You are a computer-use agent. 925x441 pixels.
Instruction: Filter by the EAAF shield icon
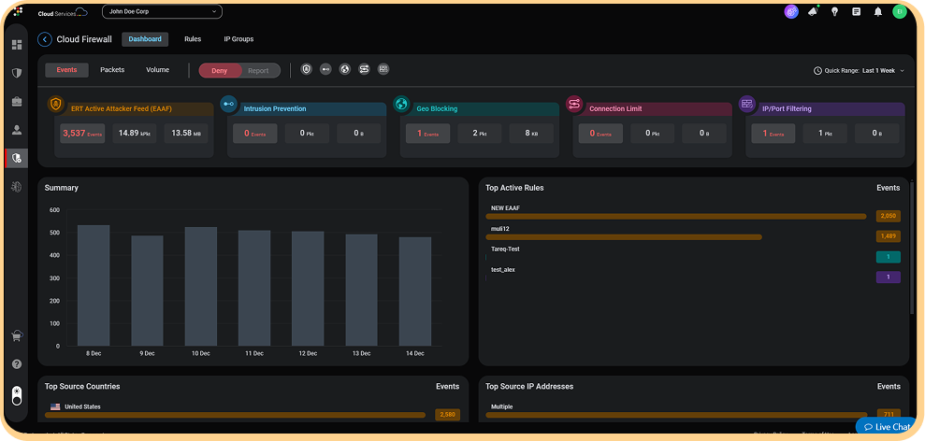click(307, 70)
